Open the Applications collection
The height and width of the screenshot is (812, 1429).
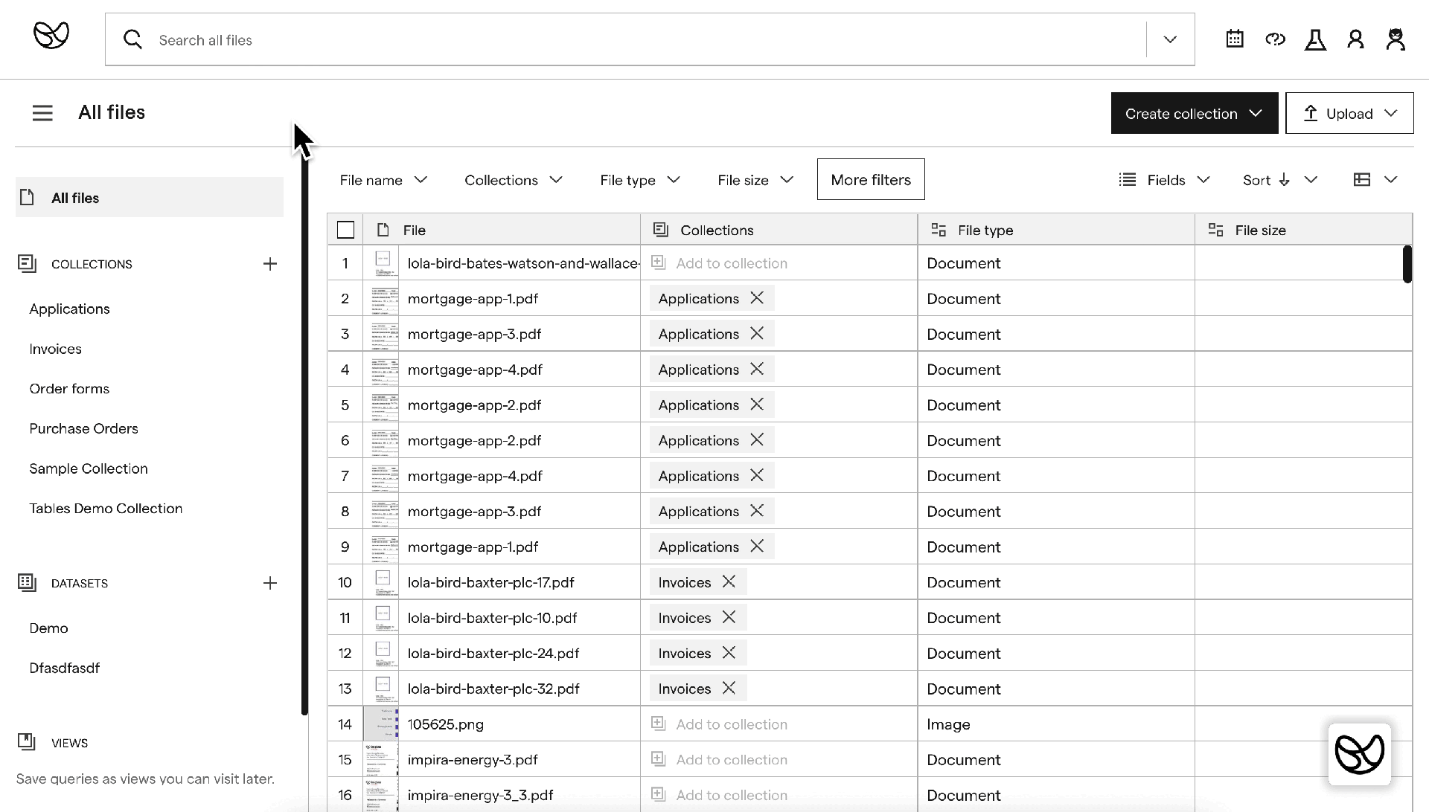(x=69, y=309)
